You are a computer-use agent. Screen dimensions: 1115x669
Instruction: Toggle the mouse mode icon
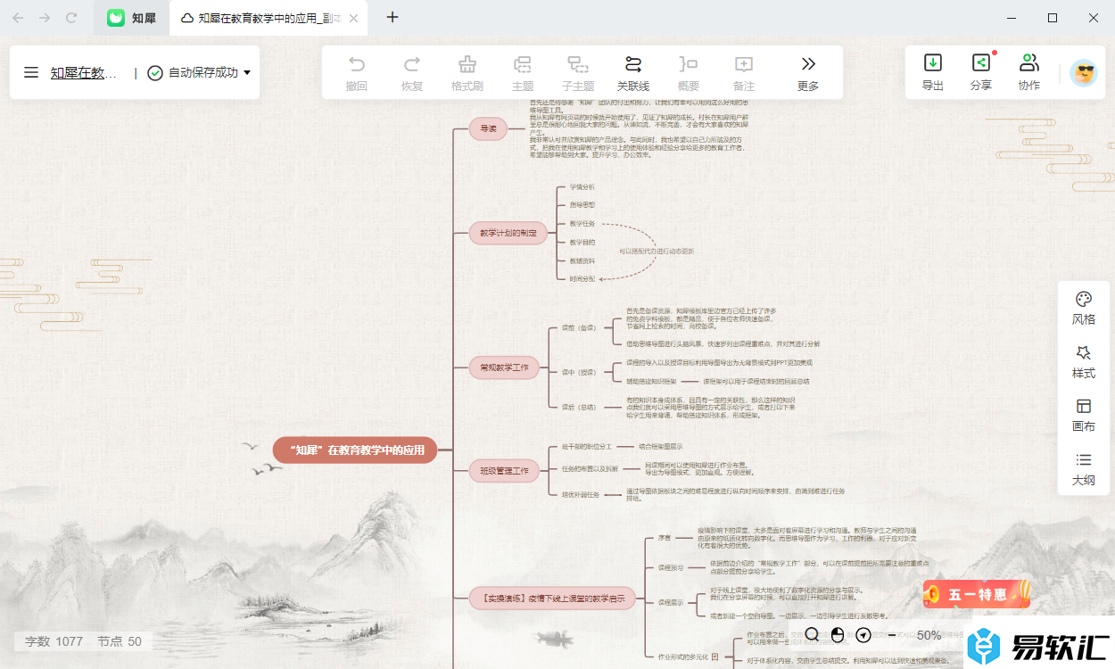(838, 635)
